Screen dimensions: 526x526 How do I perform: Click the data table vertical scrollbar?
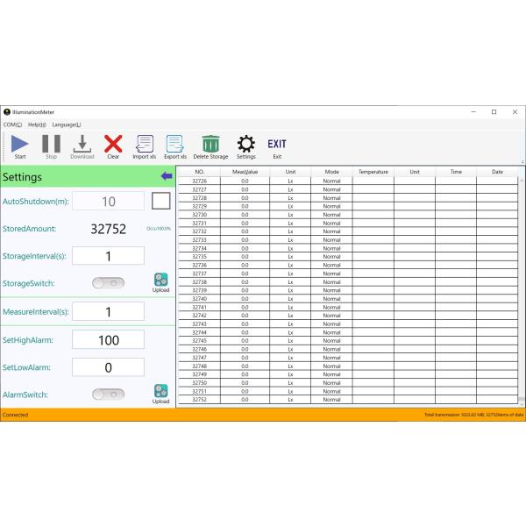pyautogui.click(x=522, y=289)
